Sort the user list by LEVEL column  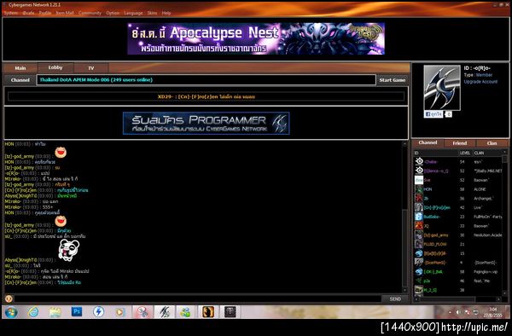pyautogui.click(x=465, y=153)
